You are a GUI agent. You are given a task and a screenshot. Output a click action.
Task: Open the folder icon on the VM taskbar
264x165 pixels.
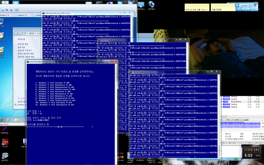coord(16,120)
